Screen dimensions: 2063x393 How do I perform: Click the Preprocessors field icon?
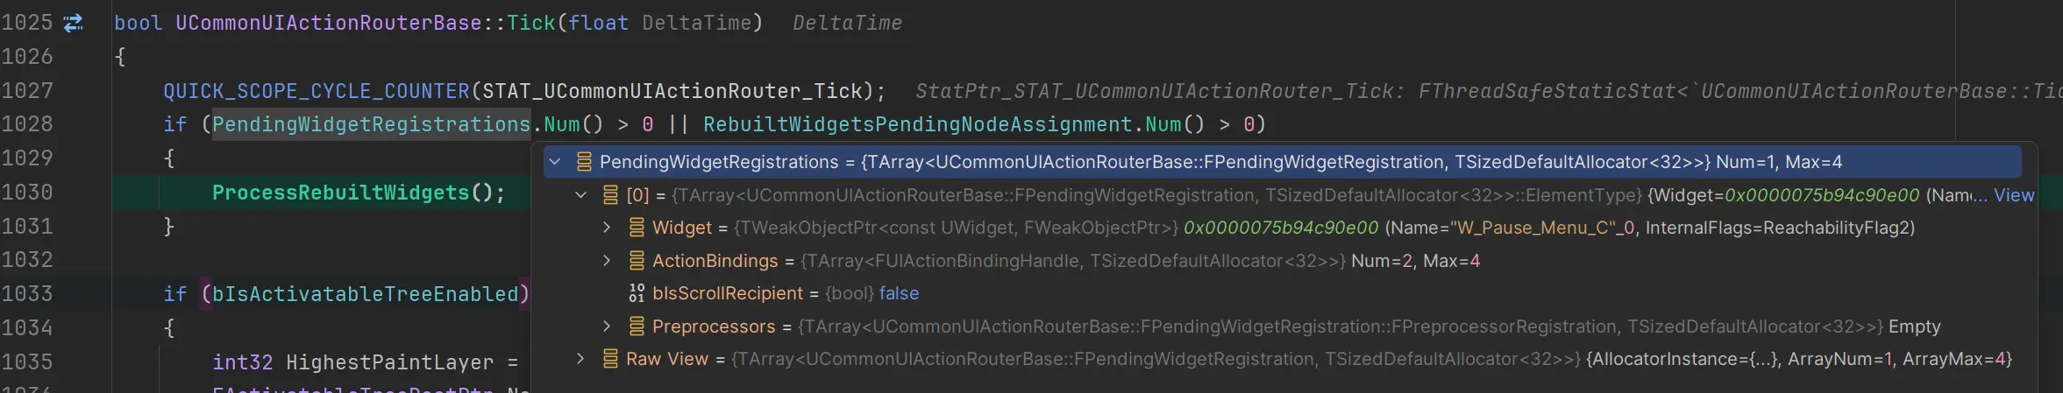tap(637, 326)
